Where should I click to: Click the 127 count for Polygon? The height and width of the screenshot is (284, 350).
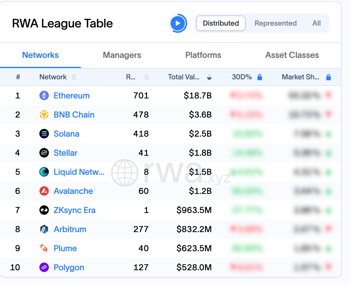(x=141, y=267)
